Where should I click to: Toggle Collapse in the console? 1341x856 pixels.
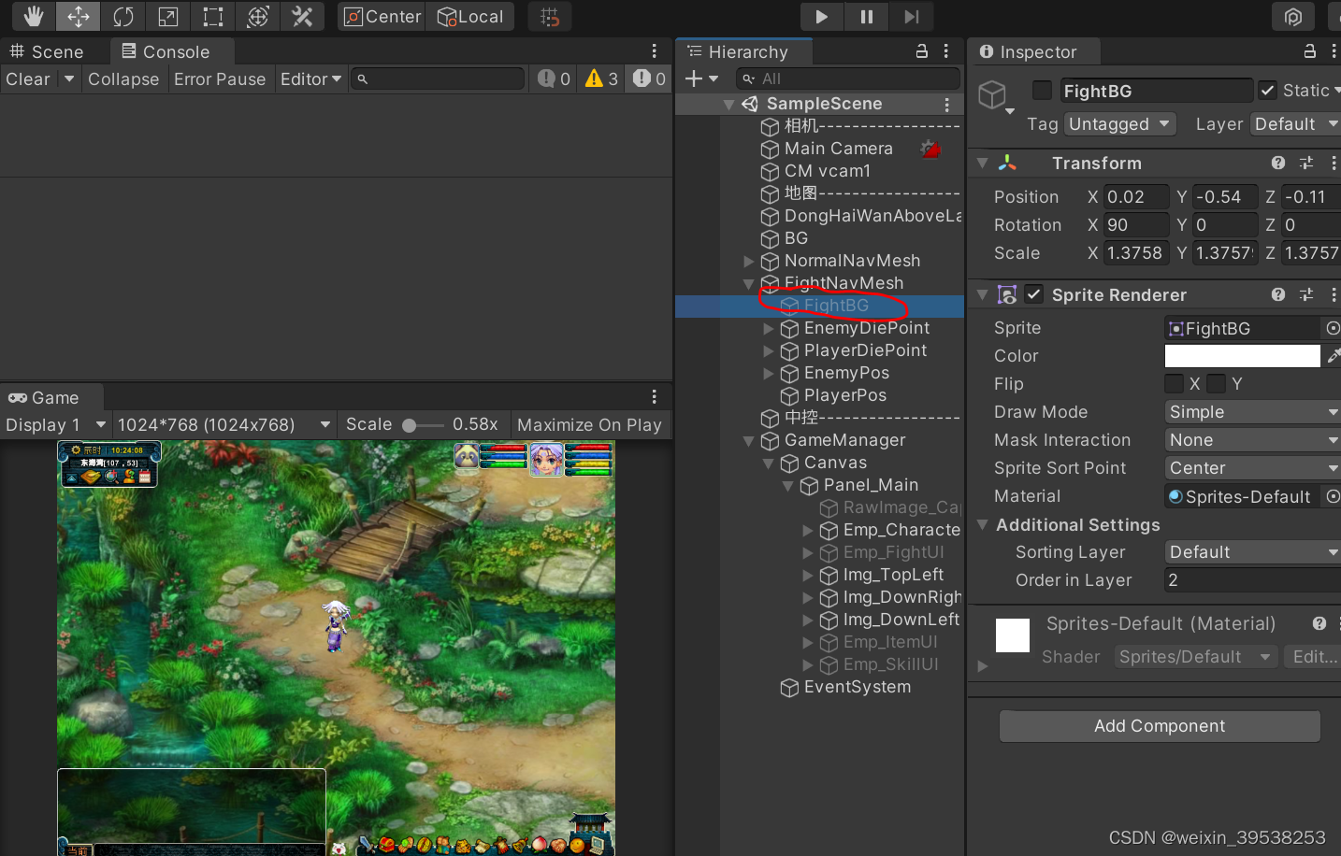(123, 79)
